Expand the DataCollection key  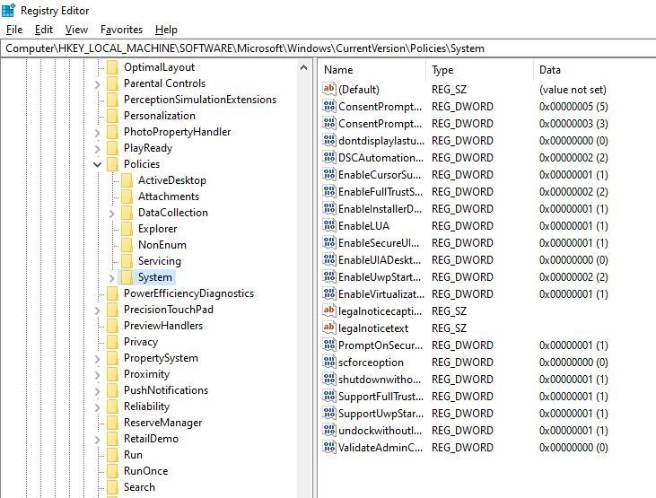[x=111, y=214]
